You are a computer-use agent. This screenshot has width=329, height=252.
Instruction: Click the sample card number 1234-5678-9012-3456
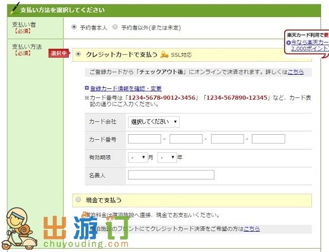click(x=162, y=97)
